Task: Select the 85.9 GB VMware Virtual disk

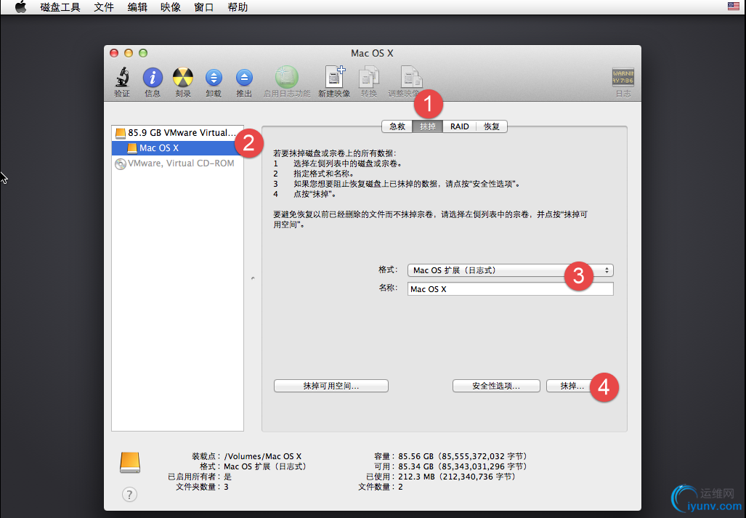Action: tap(177, 133)
